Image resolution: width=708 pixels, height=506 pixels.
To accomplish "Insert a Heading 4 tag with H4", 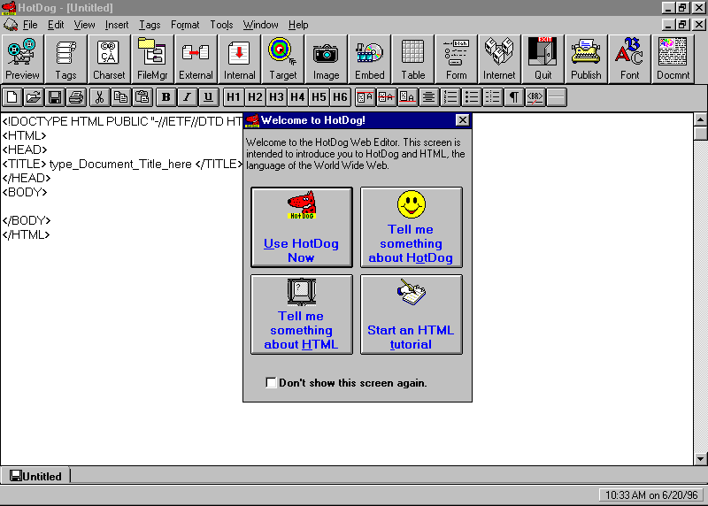I will [297, 97].
